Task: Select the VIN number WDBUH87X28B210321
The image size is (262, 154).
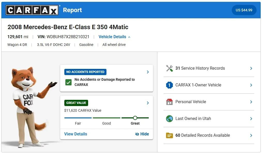Action: tap(68, 37)
